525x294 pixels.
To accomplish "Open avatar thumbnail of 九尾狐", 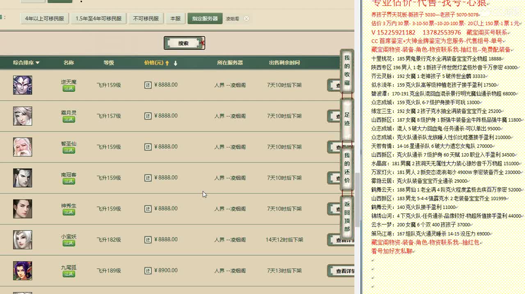I will (x=23, y=271).
